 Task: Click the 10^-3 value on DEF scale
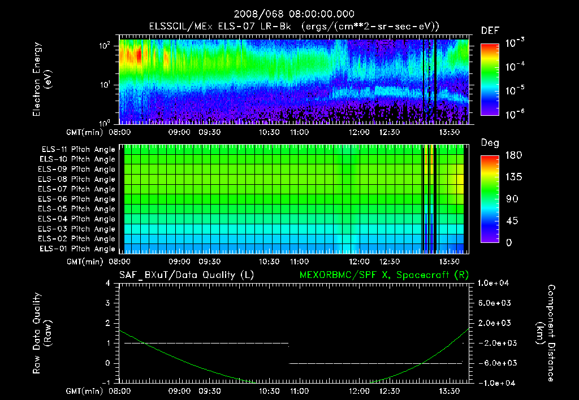[x=515, y=42]
